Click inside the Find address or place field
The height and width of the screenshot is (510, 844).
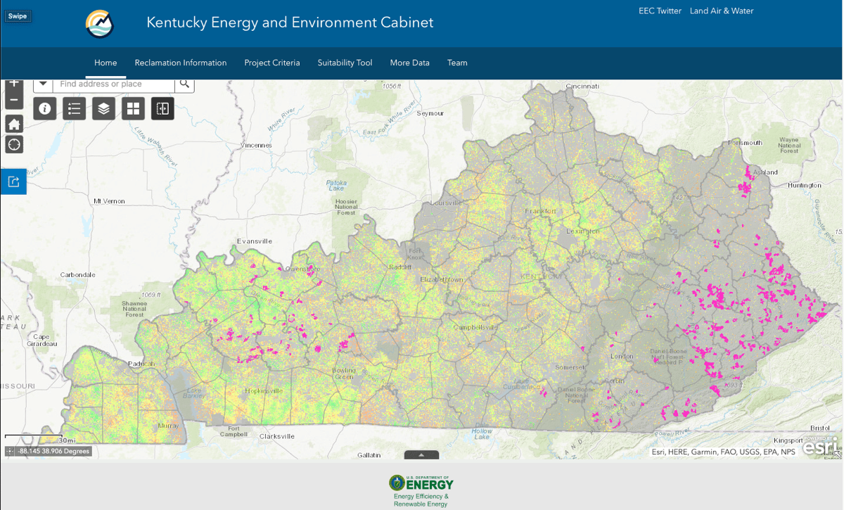[x=109, y=84]
